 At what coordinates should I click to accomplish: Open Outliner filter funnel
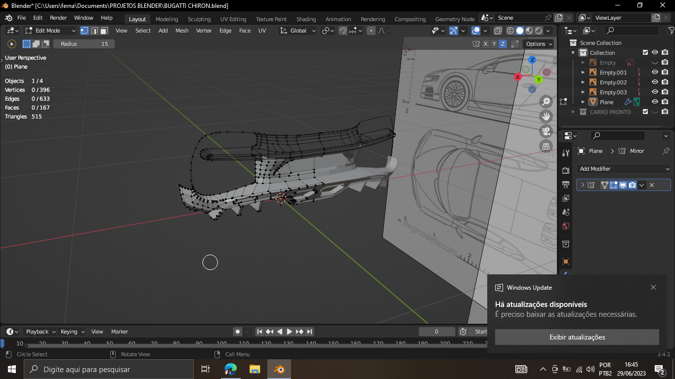[671, 31]
